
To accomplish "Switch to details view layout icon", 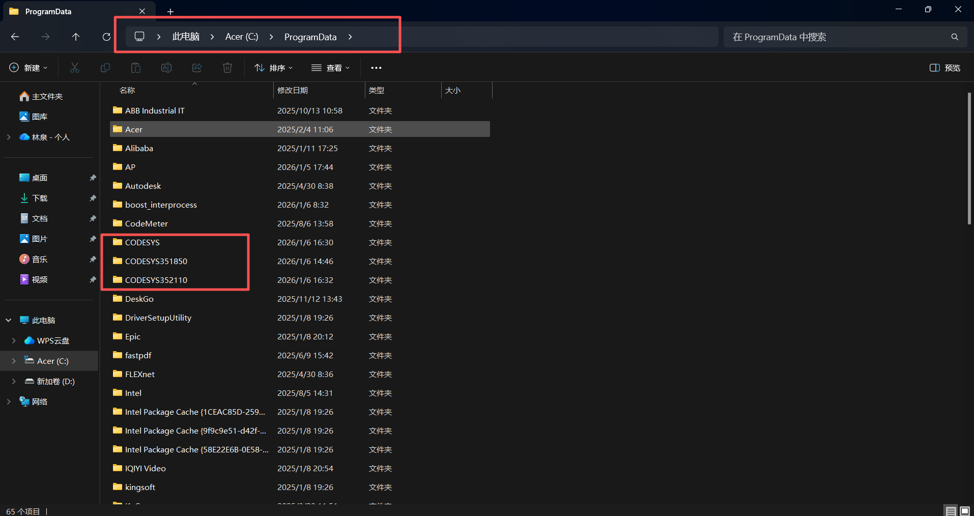I will pyautogui.click(x=951, y=511).
